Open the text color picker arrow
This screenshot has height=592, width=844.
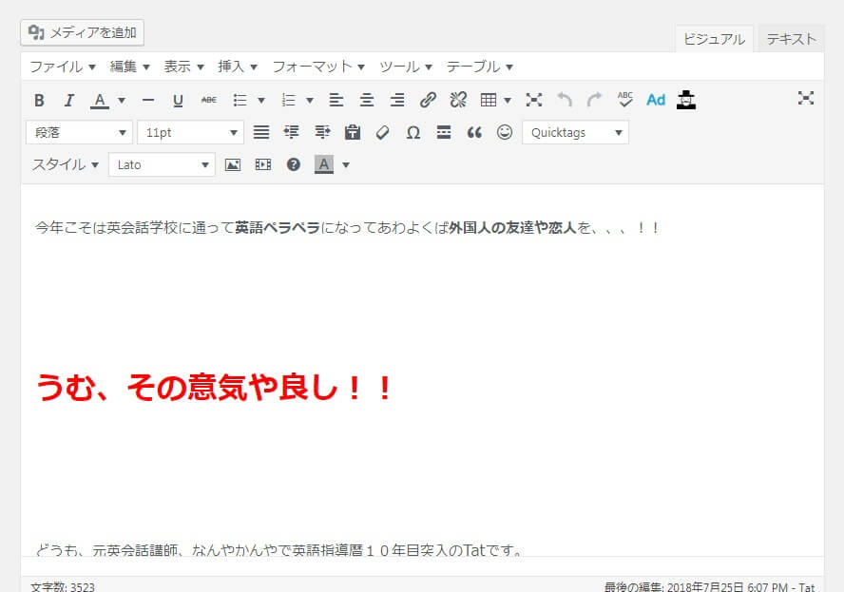pos(122,100)
